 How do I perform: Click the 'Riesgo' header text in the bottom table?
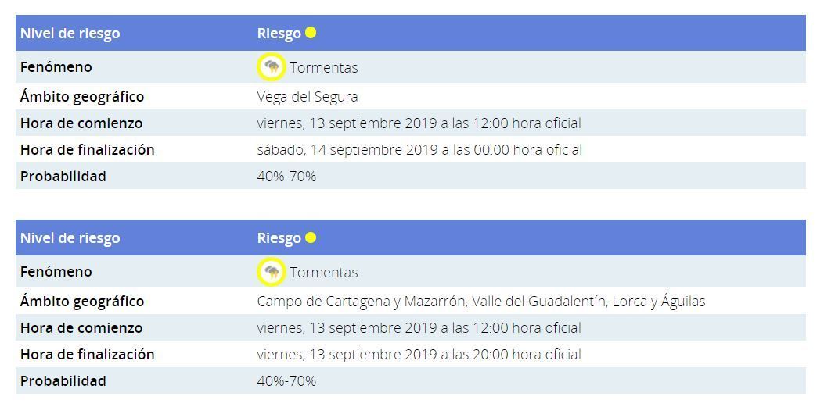click(x=279, y=238)
